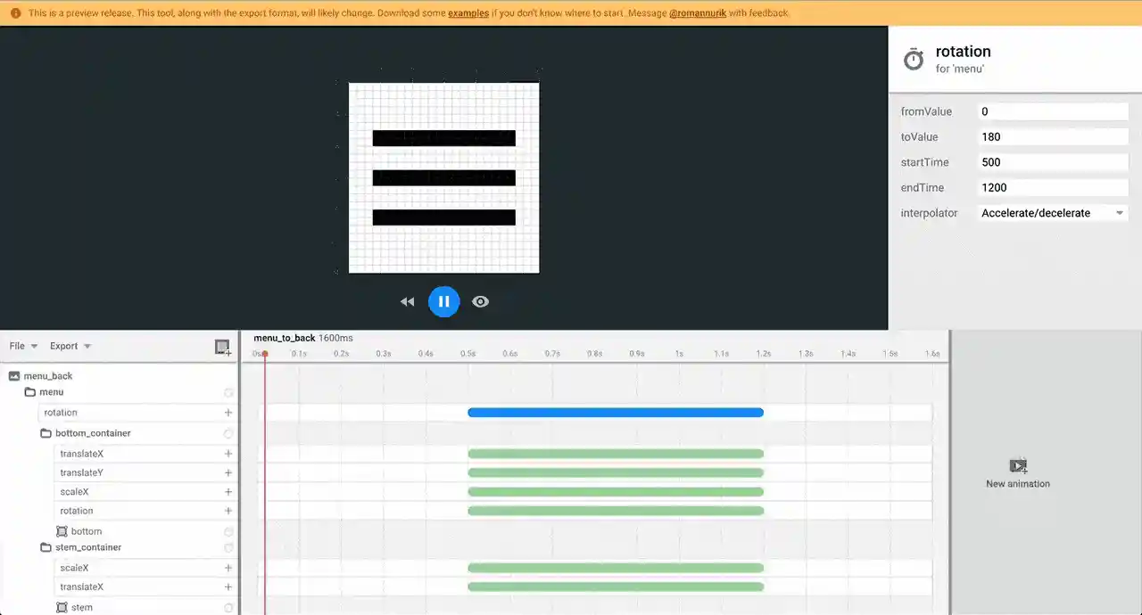Pause the animation playback
Screen dimensions: 1142x615
(443, 301)
